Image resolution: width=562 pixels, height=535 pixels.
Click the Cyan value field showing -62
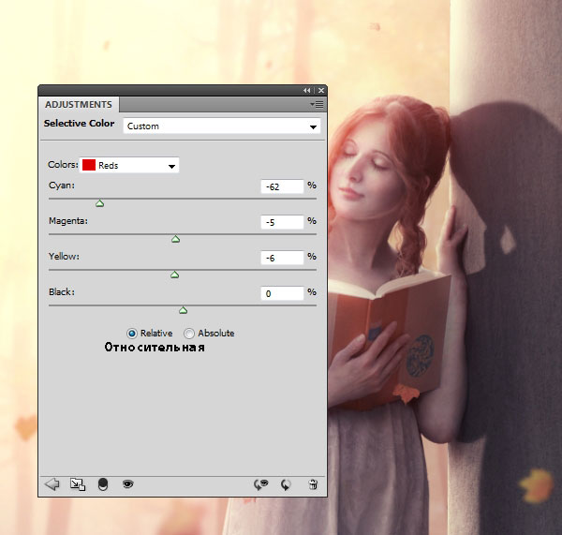[x=282, y=186]
